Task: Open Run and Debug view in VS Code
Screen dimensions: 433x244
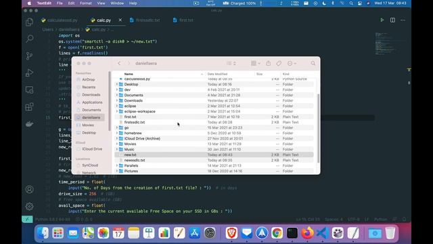Action: pos(29,73)
